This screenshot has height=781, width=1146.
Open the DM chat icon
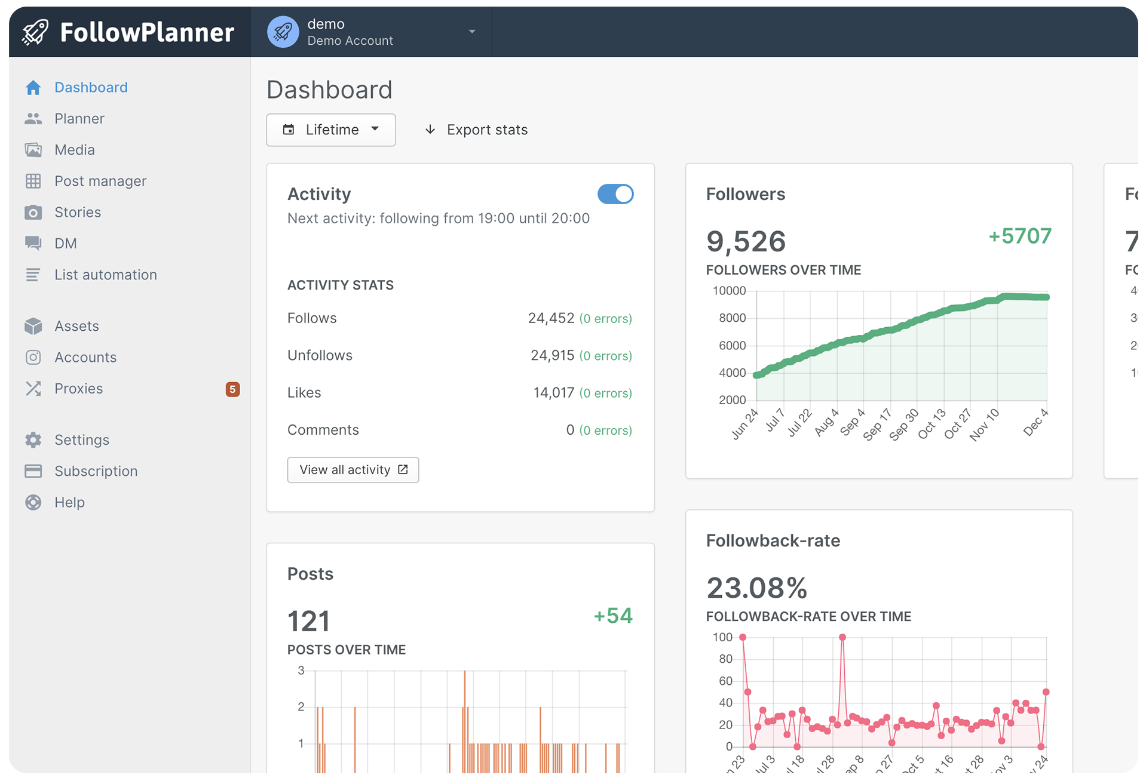pyautogui.click(x=34, y=243)
